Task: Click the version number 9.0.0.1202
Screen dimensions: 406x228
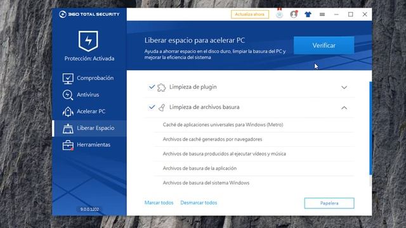Action: point(89,209)
